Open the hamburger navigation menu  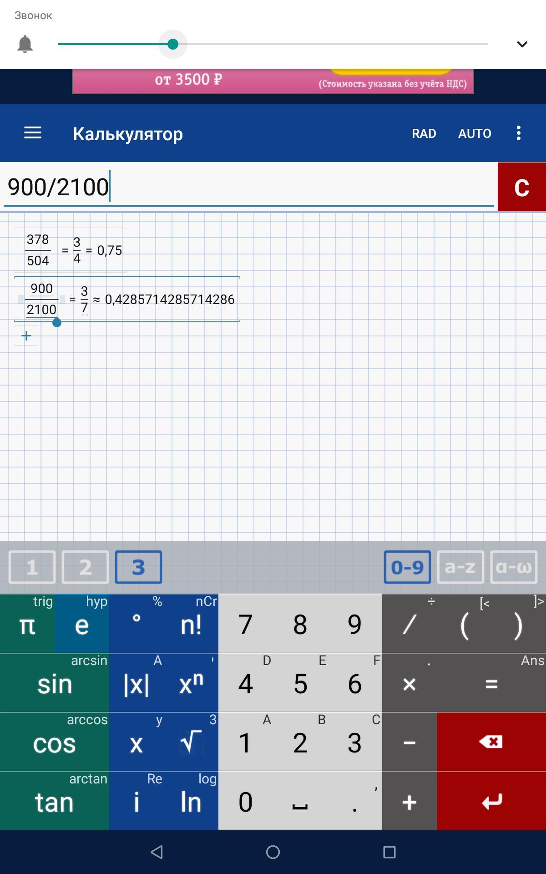coord(32,133)
